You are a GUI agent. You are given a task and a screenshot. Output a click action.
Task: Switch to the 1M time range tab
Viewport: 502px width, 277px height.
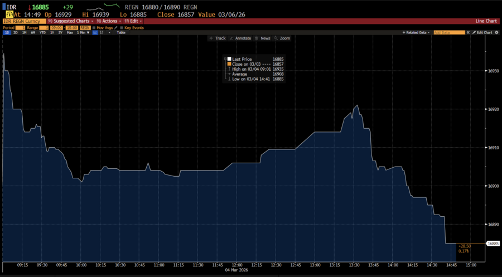(x=25, y=32)
